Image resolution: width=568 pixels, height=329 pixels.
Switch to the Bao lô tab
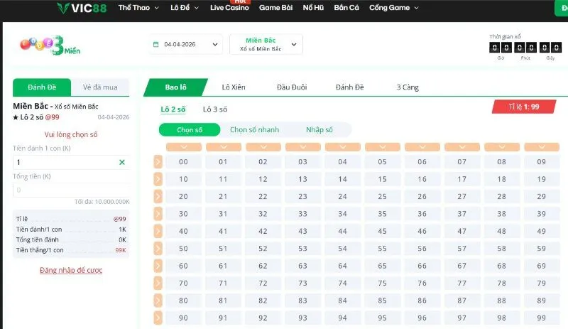175,87
